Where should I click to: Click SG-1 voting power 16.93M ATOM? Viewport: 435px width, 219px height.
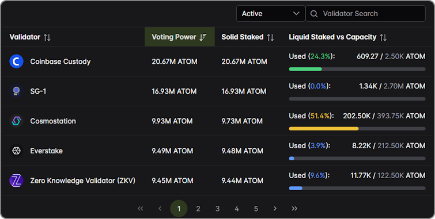click(x=174, y=91)
